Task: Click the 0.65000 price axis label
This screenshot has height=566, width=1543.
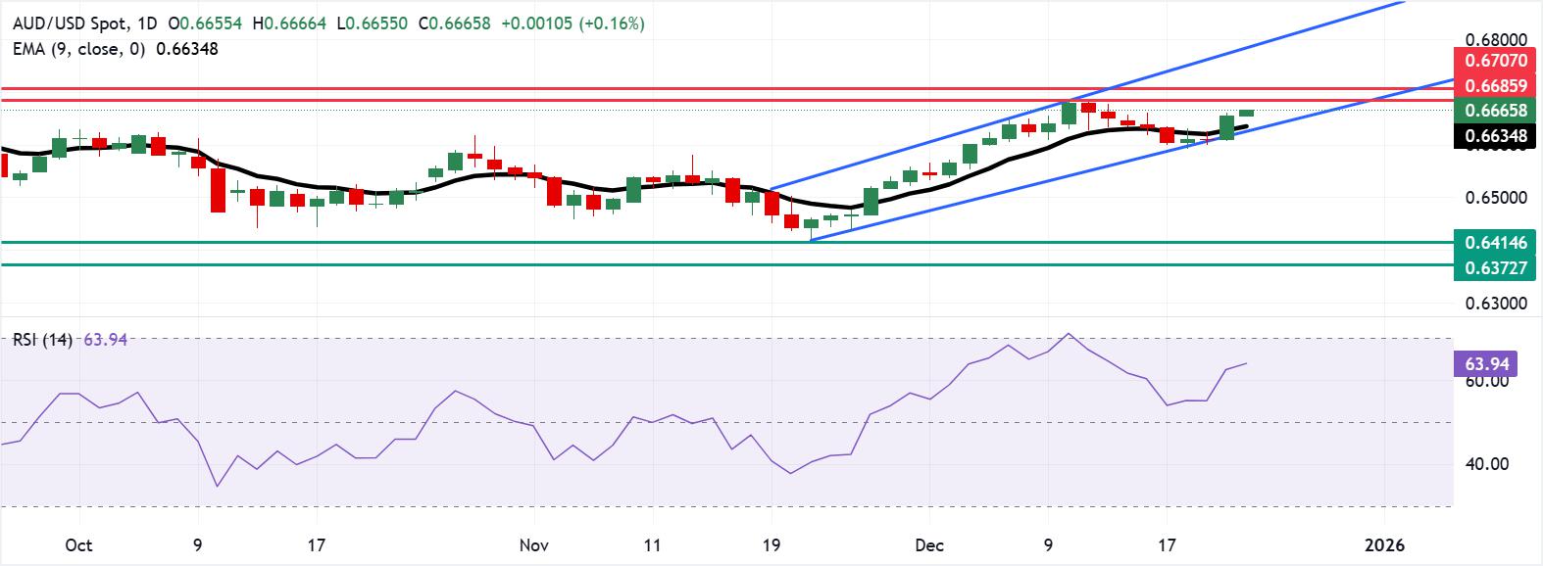Action: [1496, 198]
